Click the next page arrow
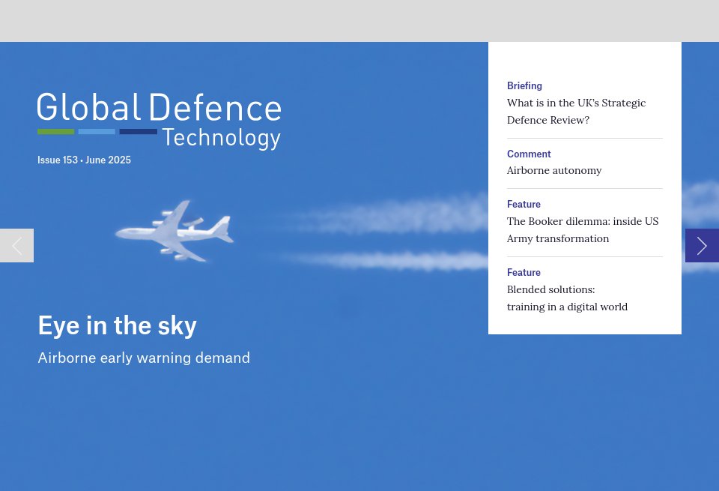719x491 pixels. click(x=702, y=245)
